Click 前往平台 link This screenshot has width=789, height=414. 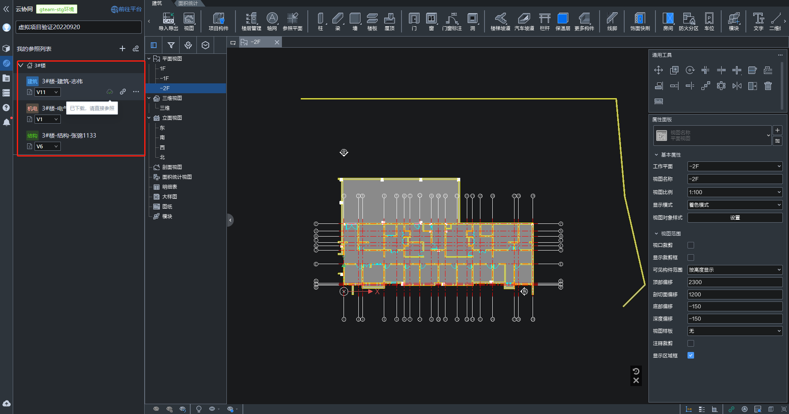tap(127, 9)
